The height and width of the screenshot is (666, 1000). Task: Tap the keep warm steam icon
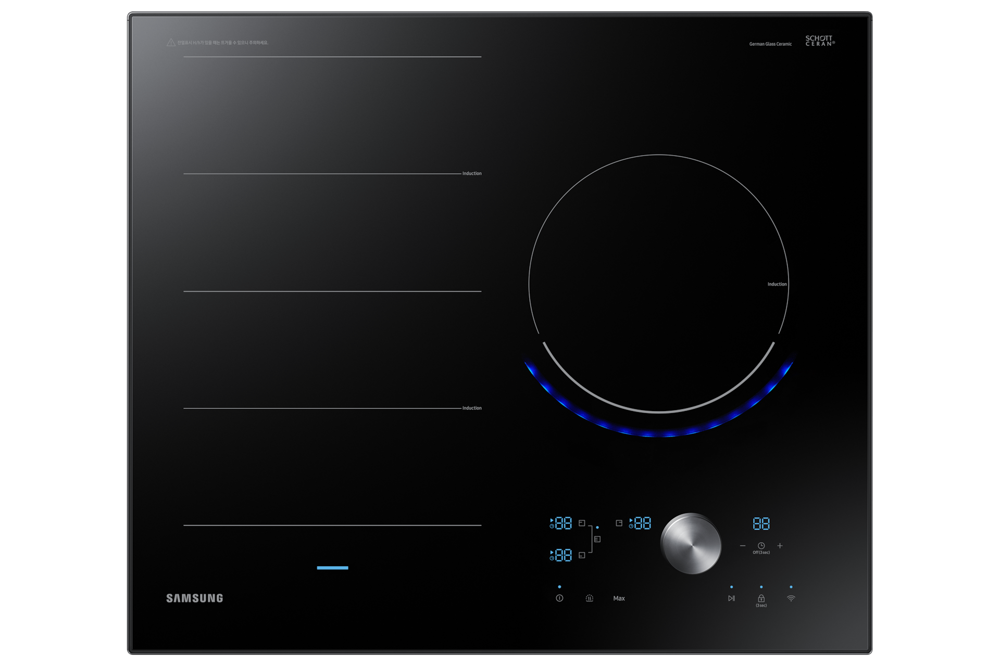(x=589, y=598)
